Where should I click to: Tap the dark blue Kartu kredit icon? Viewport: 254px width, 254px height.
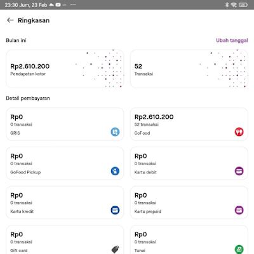[115, 210]
